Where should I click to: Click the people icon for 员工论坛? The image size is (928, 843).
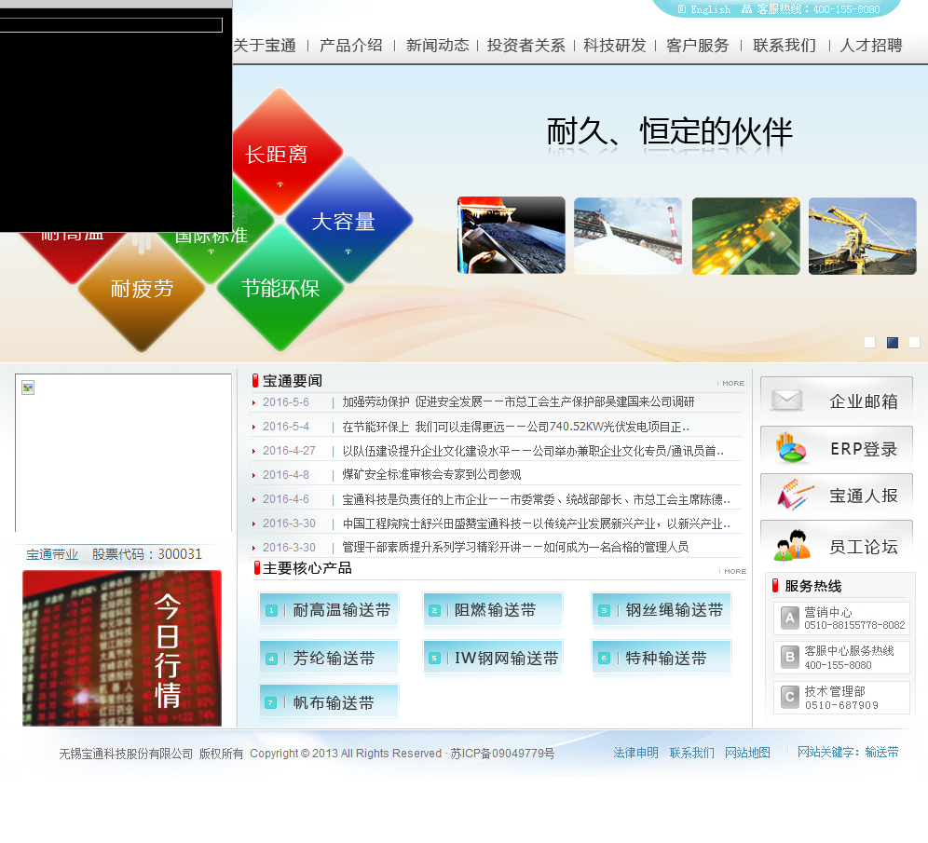[792, 545]
